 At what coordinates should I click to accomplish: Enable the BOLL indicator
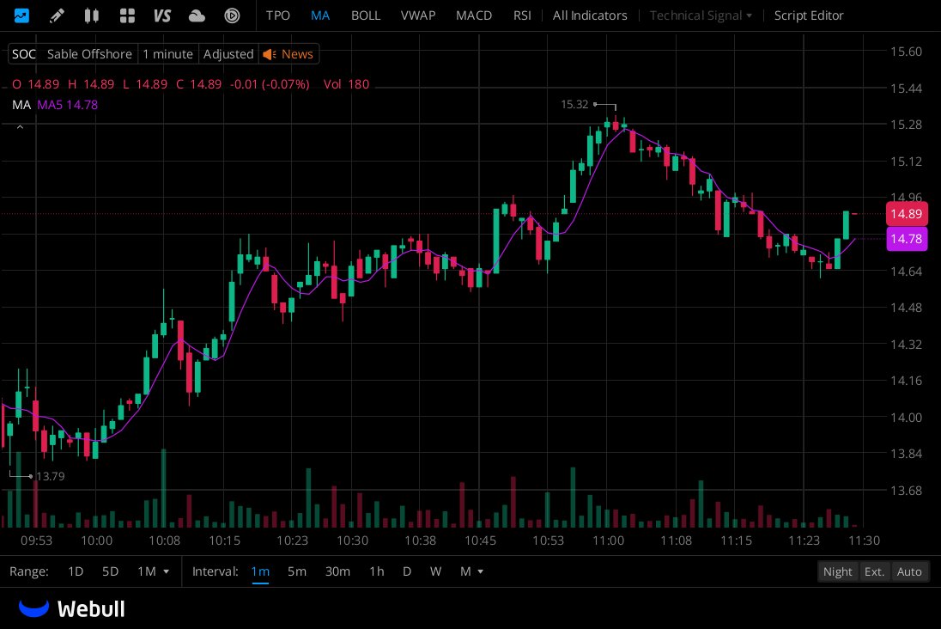pyautogui.click(x=366, y=15)
